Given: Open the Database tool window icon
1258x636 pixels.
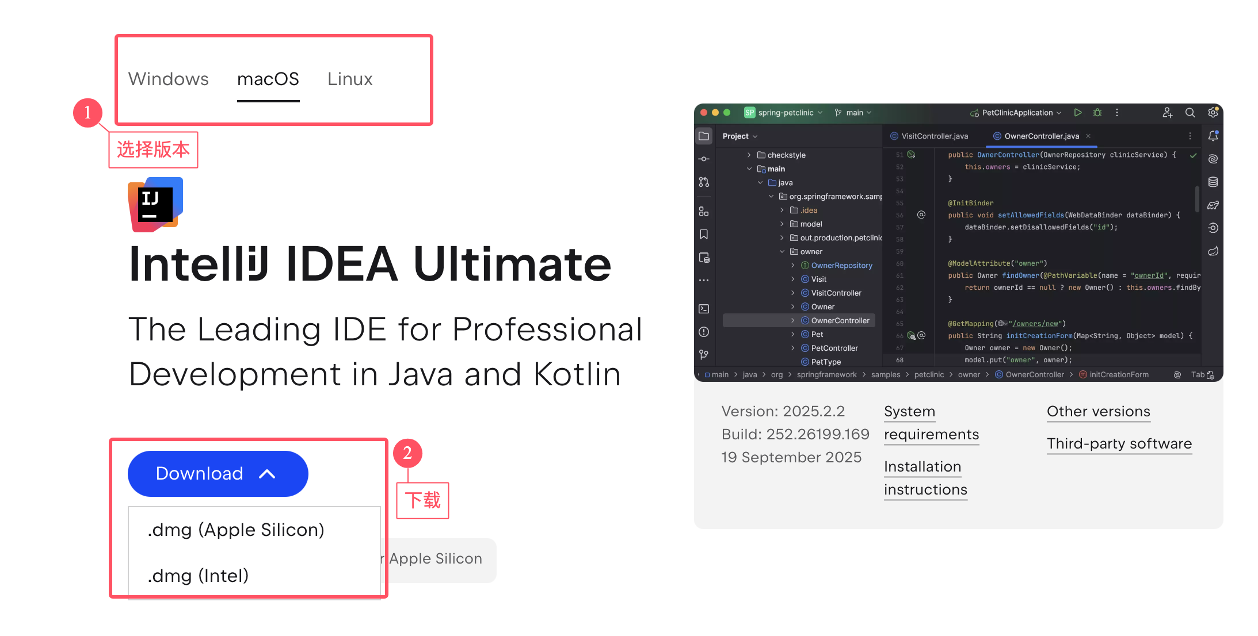Looking at the screenshot, I should (x=1213, y=182).
